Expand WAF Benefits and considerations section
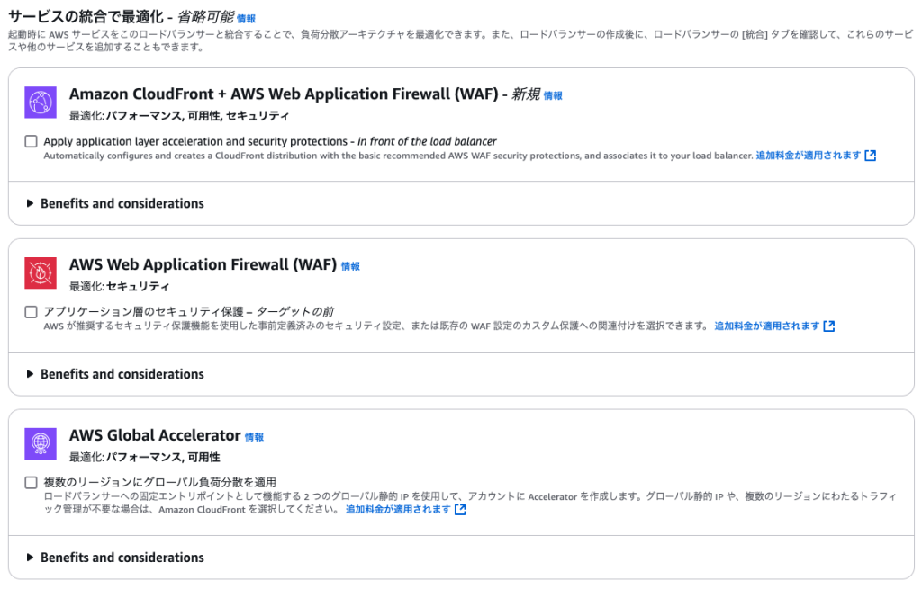Screen dimensions: 922x589 pyautogui.click(x=116, y=374)
